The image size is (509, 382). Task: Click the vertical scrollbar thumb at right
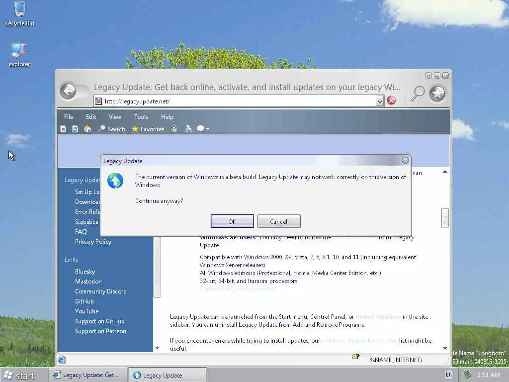point(445,218)
